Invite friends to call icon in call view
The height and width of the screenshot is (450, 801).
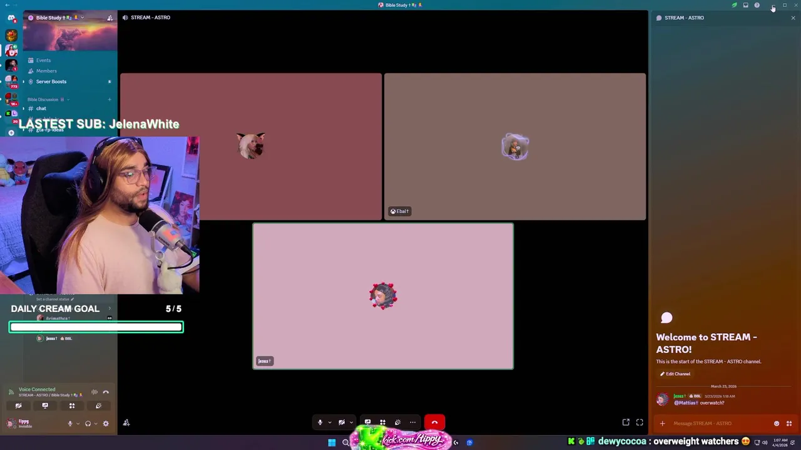point(126,422)
